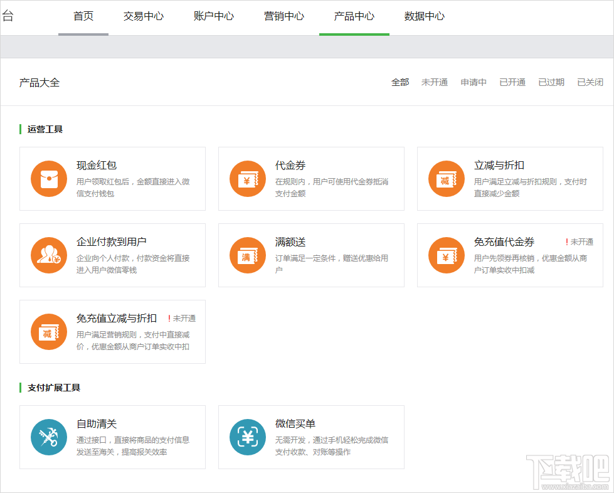Viewport: 614px width, 493px height.
Task: Open the 自助清关 customs clearance icon
Action: 48,437
